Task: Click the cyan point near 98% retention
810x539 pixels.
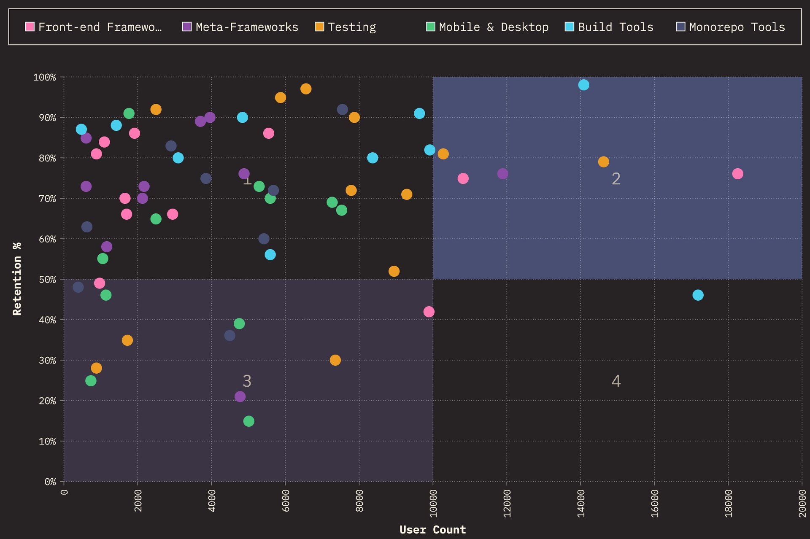Action: pos(583,85)
